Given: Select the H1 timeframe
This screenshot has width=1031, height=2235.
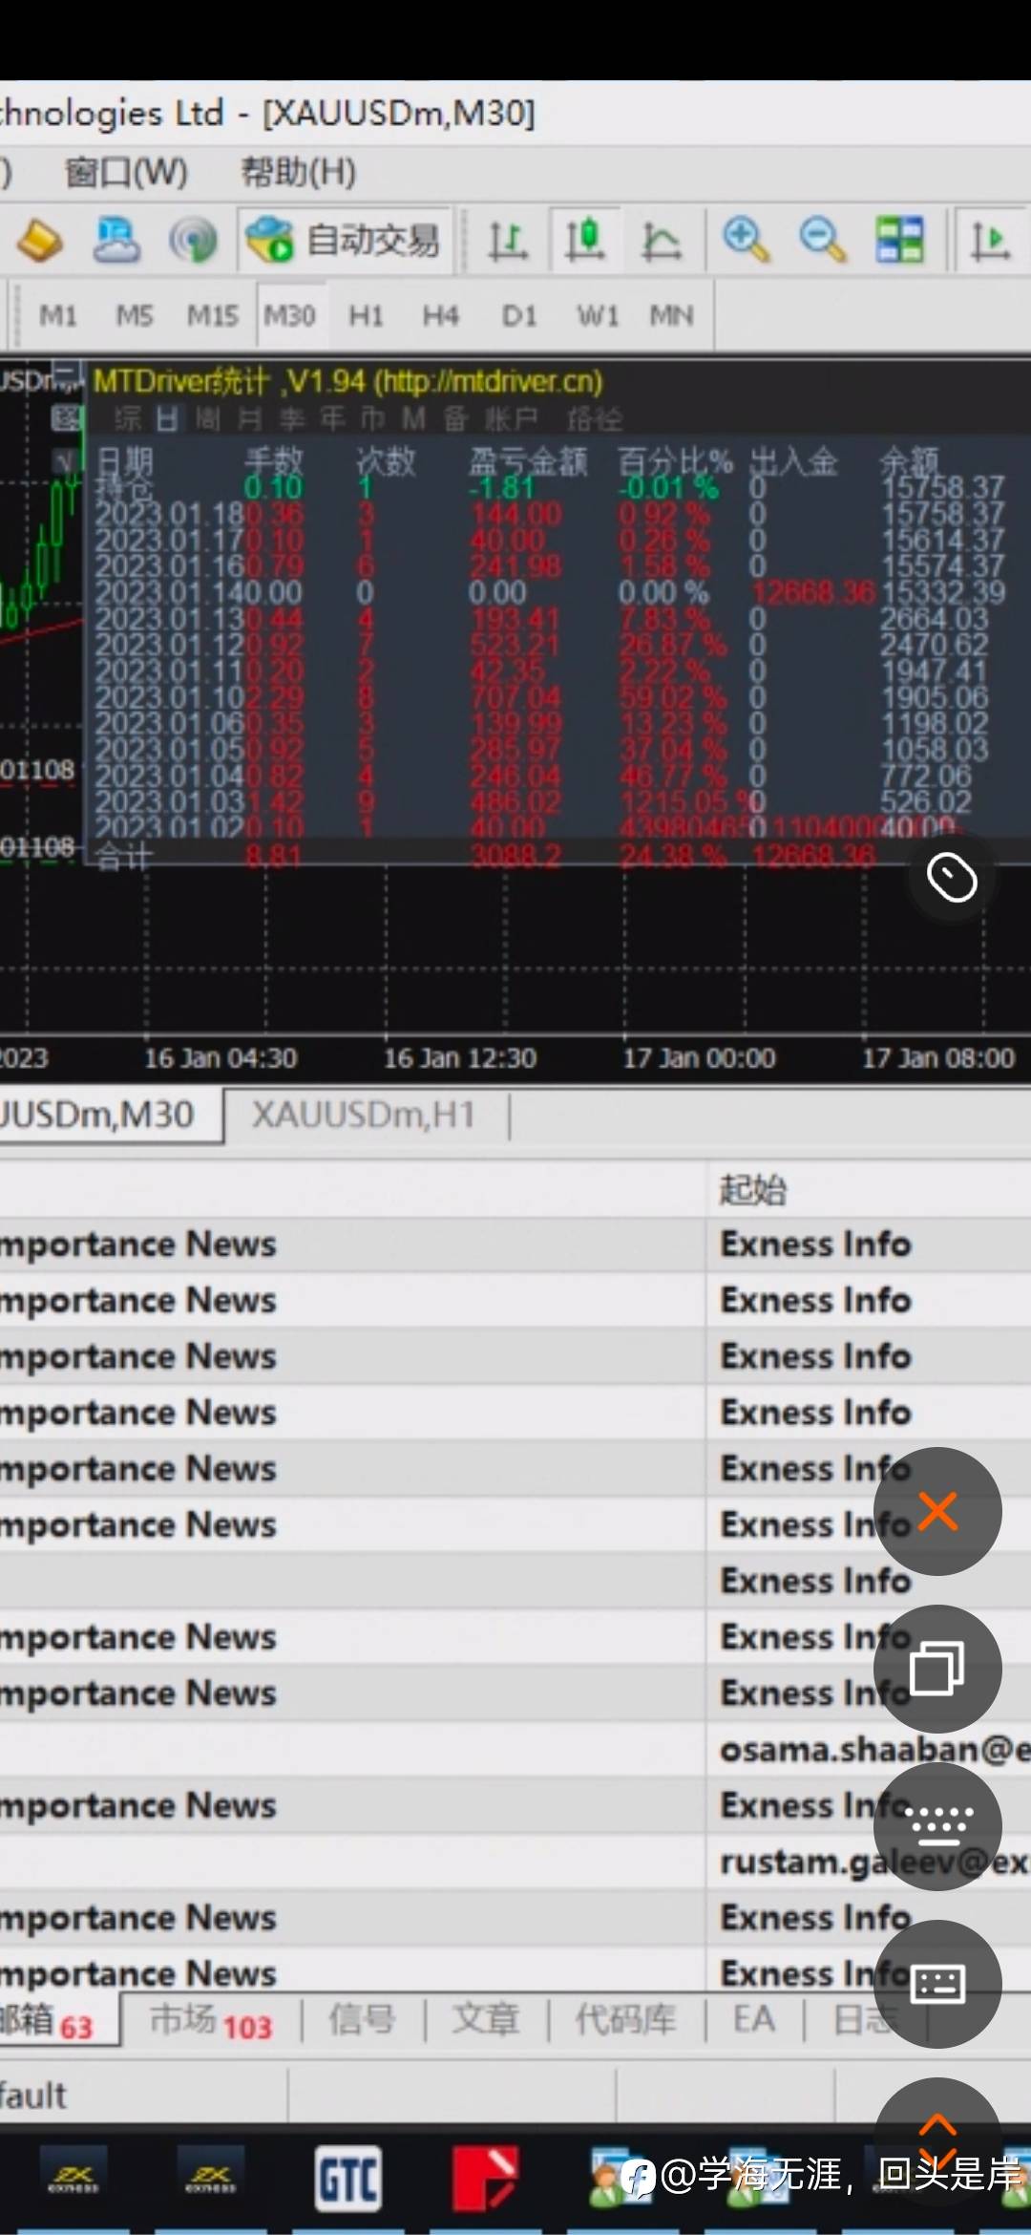Looking at the screenshot, I should [366, 315].
